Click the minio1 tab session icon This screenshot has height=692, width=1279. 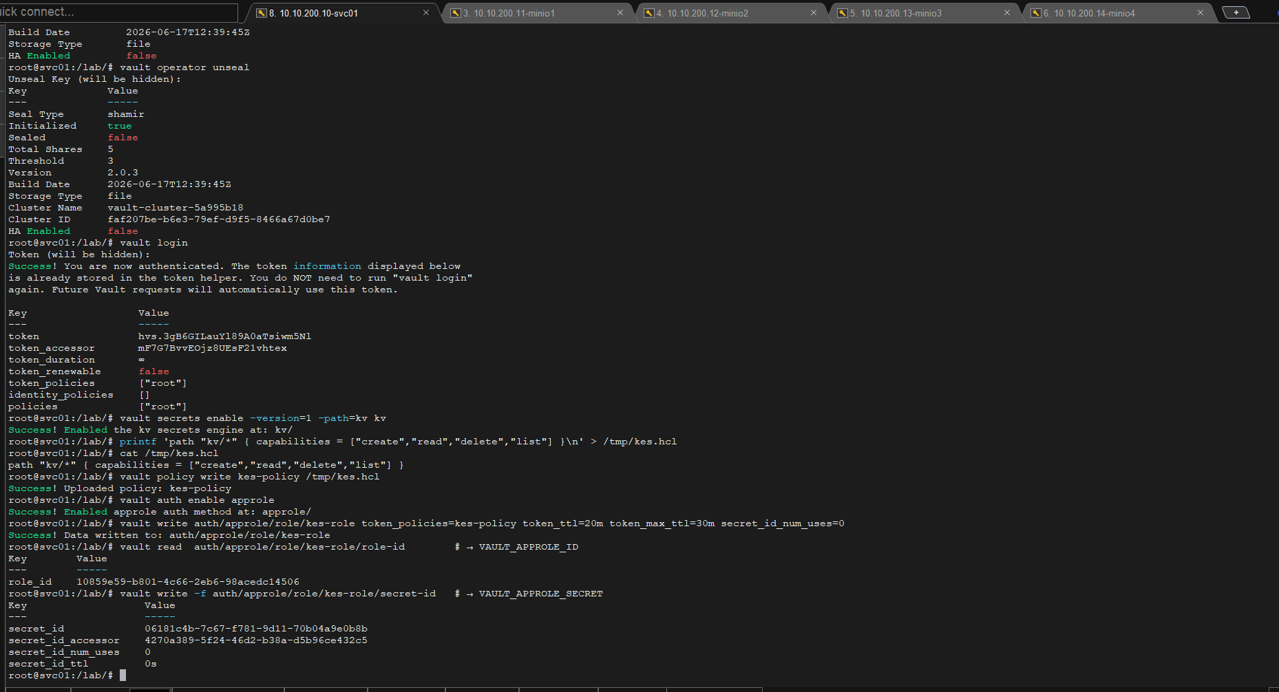click(455, 13)
